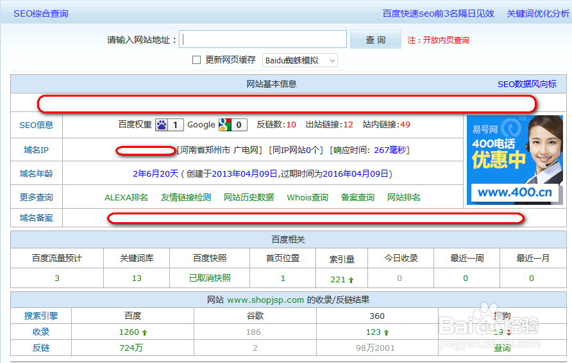The height and width of the screenshot is (363, 572).
Task: Open the ALEXA排名 link
Action: tap(126, 197)
